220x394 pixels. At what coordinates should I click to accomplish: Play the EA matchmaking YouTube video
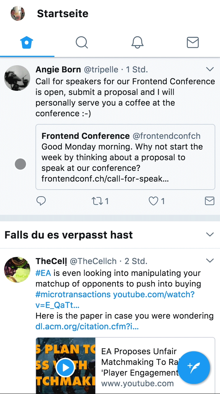click(66, 368)
